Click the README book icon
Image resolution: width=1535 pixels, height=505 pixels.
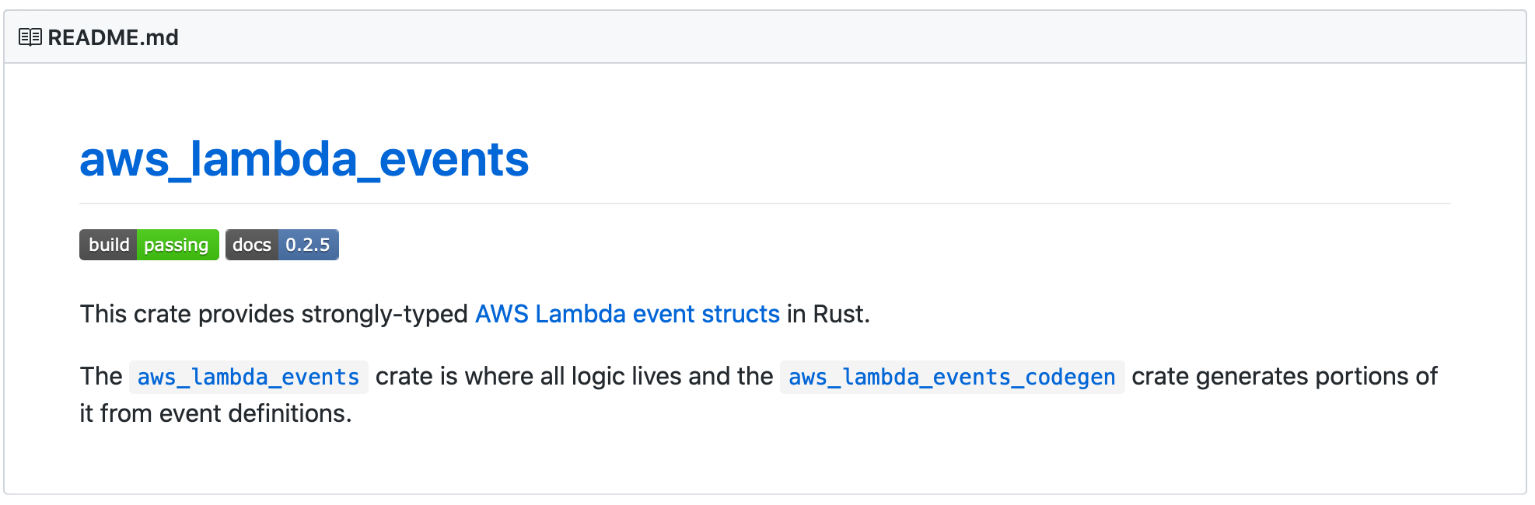click(30, 37)
